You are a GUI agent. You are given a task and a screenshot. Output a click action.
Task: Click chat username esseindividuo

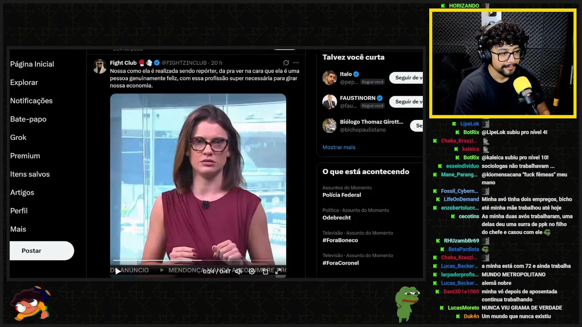pos(463,166)
